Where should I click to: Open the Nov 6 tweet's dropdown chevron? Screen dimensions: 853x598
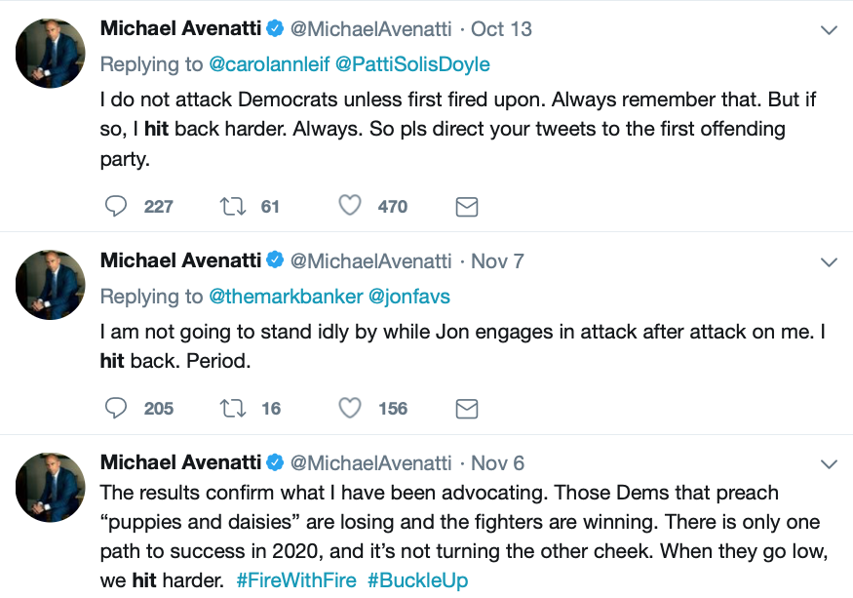(x=829, y=463)
